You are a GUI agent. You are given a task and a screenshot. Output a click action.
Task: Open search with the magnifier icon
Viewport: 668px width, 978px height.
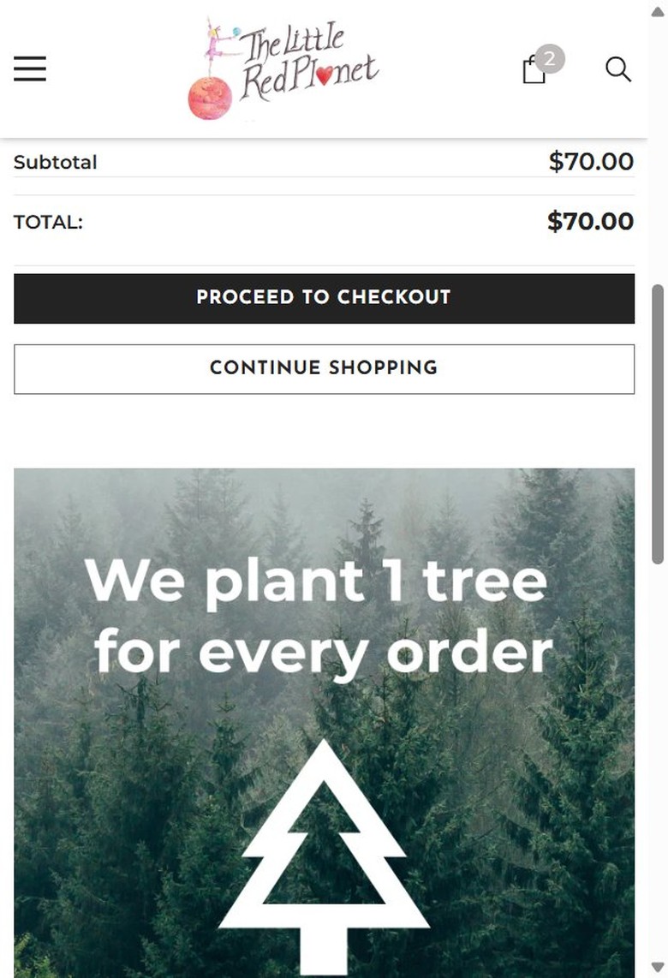[618, 69]
